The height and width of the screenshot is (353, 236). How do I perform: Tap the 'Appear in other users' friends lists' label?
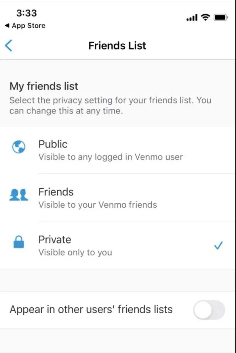tap(91, 310)
